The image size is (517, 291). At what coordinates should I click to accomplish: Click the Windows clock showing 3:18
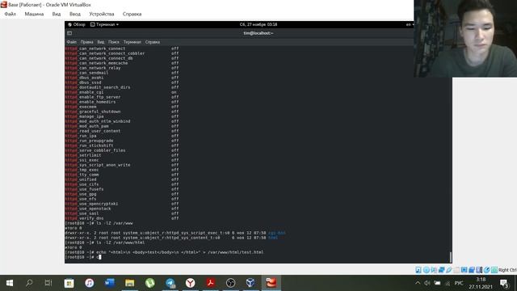tap(481, 283)
